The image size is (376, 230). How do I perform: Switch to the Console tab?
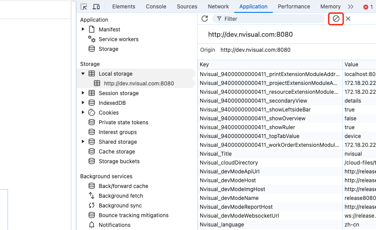tap(156, 7)
